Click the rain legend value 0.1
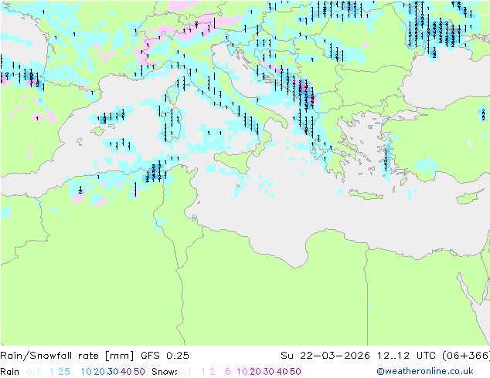 [x=33, y=372]
